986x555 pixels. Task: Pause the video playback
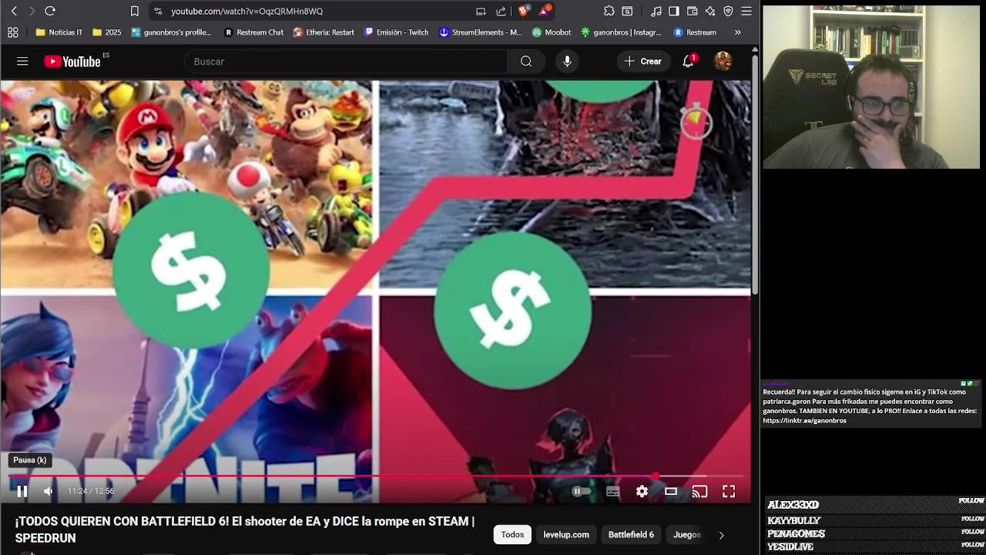point(22,491)
